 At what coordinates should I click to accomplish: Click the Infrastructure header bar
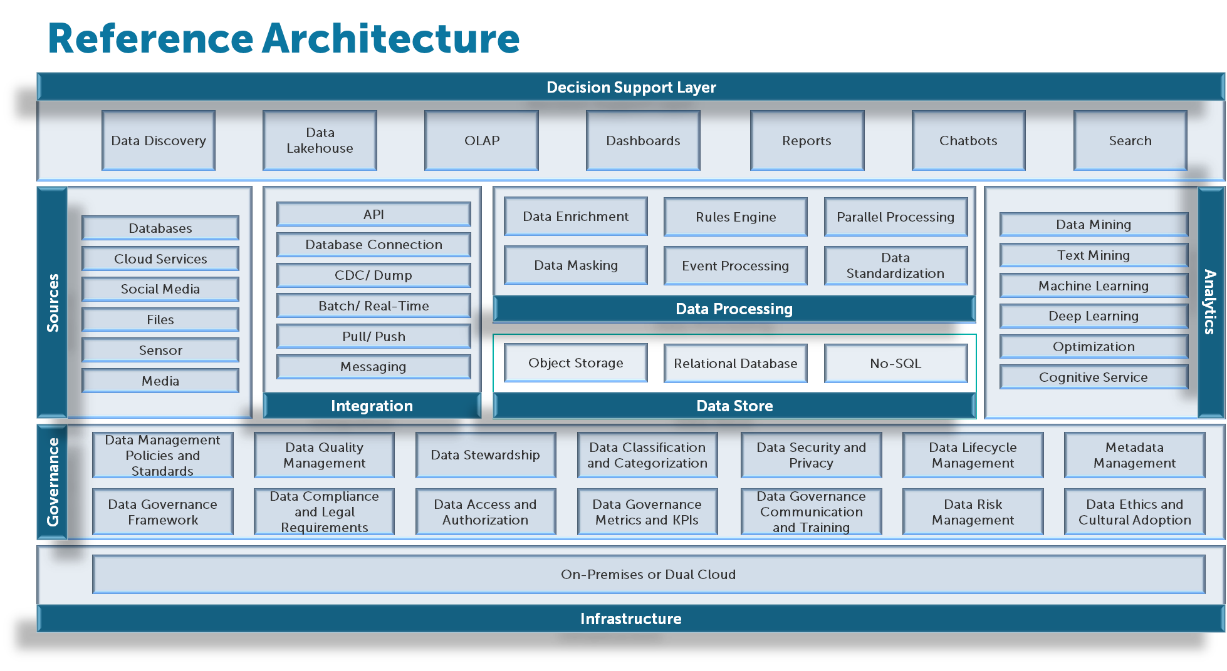point(631,618)
